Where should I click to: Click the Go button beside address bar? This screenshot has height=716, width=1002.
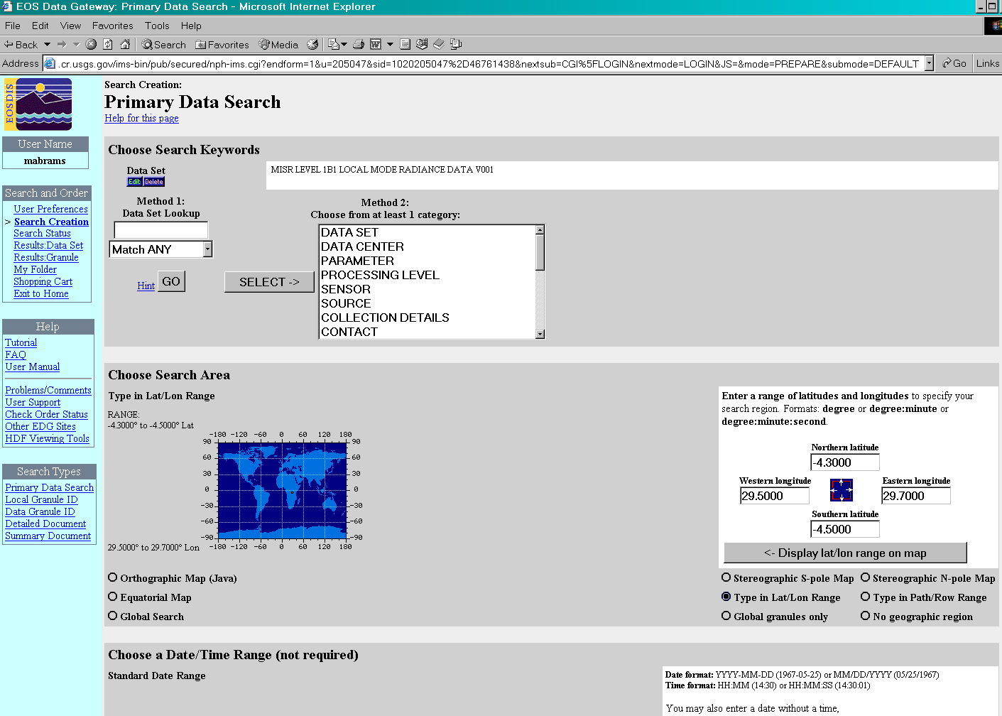[x=954, y=63]
